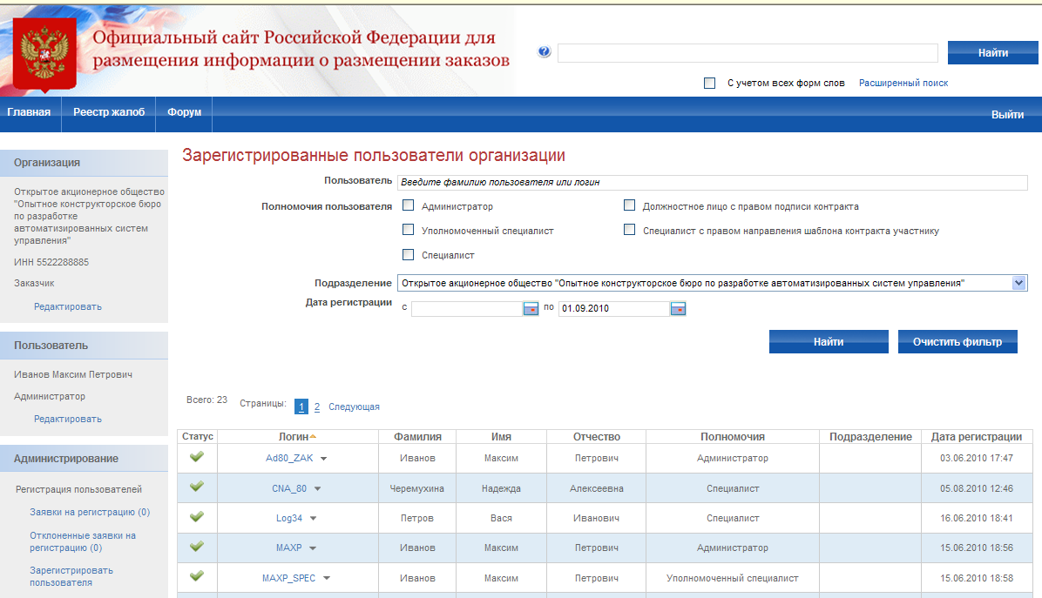The image size is (1042, 598).
Task: Click the top search Найти button
Action: click(x=993, y=53)
